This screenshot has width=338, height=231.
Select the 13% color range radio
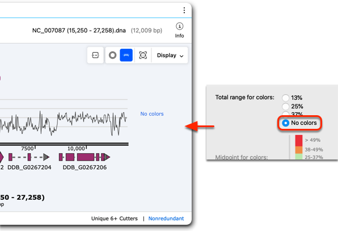coord(286,98)
